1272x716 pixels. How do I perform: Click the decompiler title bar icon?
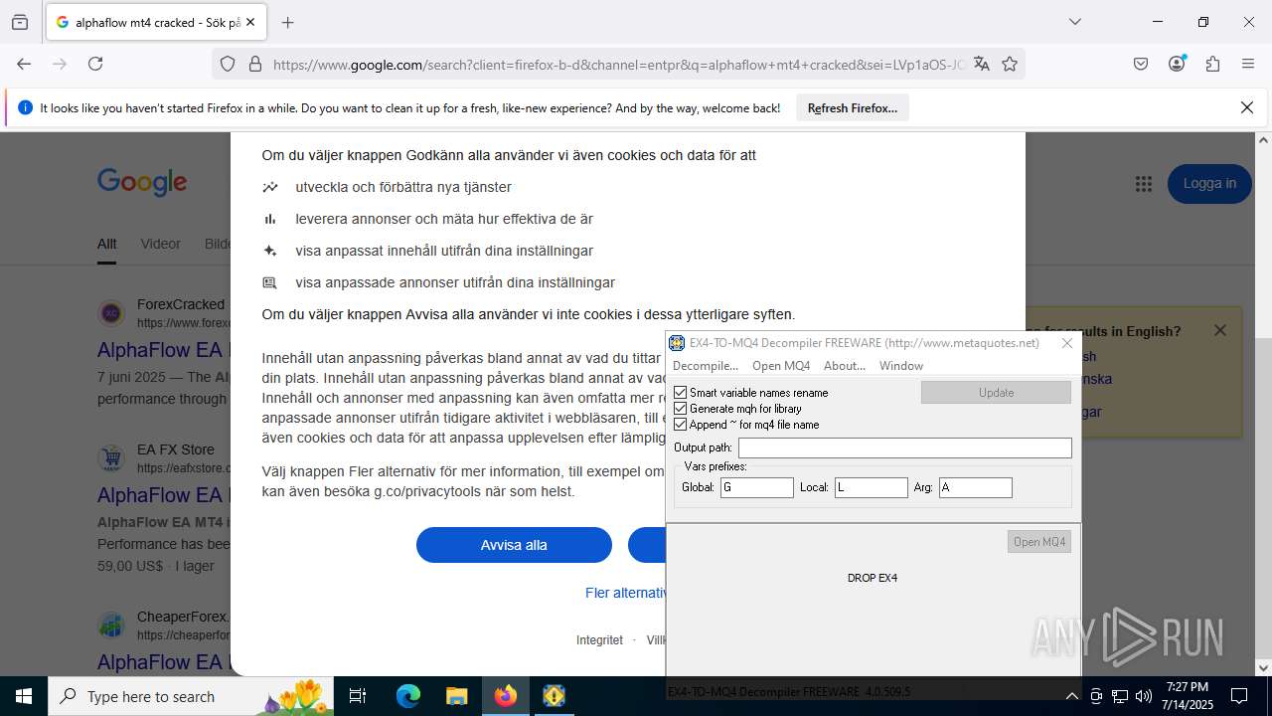point(677,343)
